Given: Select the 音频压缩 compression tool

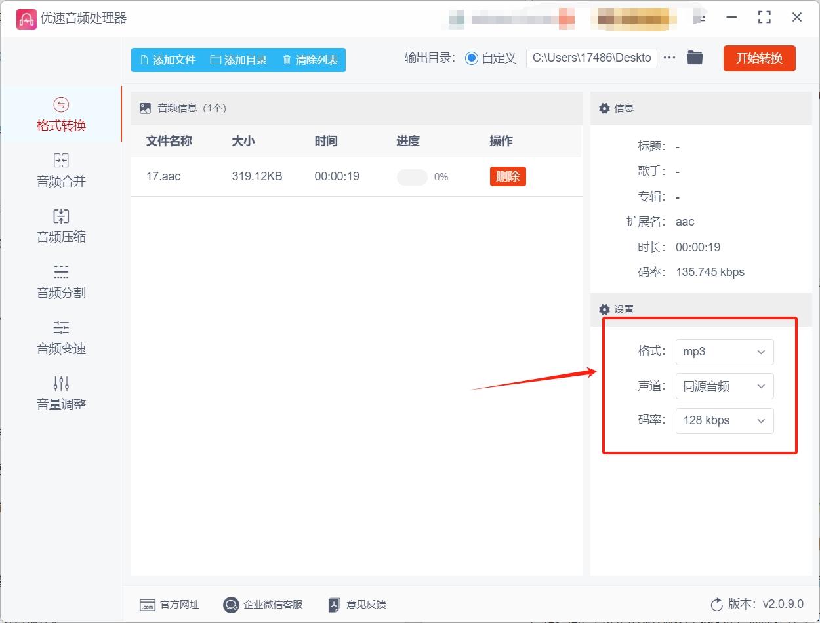Looking at the screenshot, I should pos(60,226).
